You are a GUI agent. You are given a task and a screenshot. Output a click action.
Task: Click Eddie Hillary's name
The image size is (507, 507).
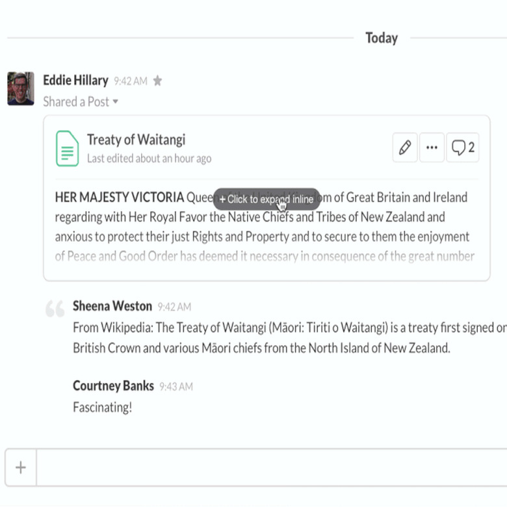pos(75,81)
